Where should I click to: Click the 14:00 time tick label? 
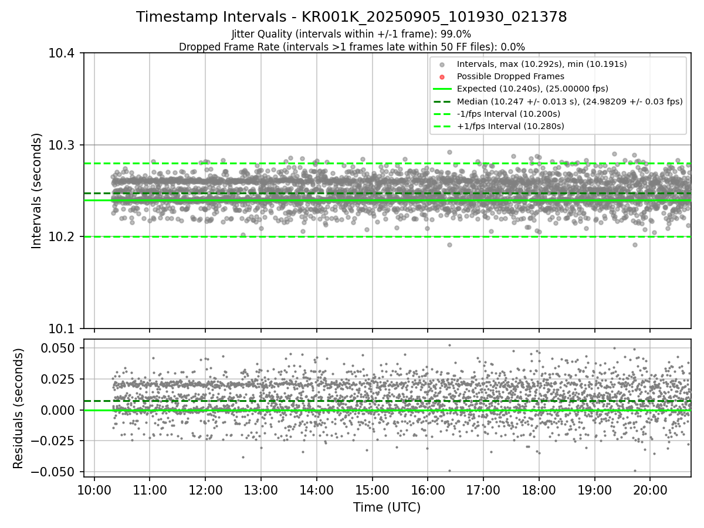(x=317, y=490)
